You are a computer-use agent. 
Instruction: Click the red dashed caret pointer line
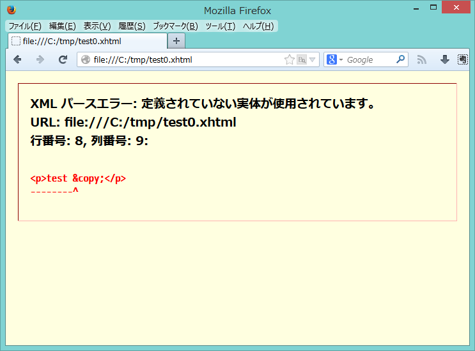[54, 191]
